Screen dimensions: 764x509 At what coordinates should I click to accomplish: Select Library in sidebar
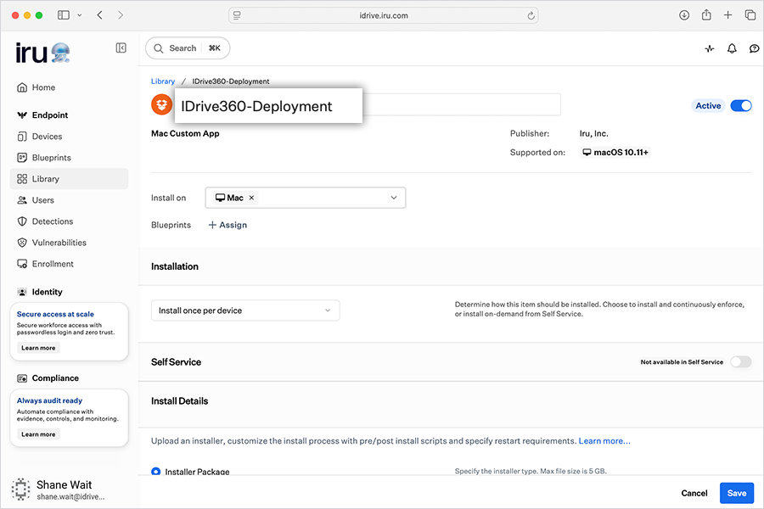69,179
